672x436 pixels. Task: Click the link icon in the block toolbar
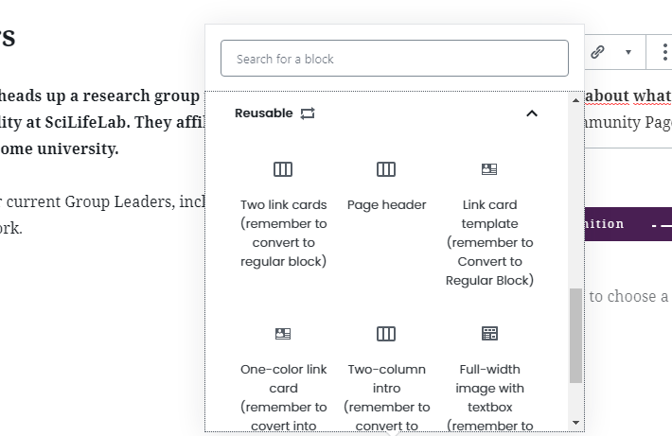pos(598,53)
